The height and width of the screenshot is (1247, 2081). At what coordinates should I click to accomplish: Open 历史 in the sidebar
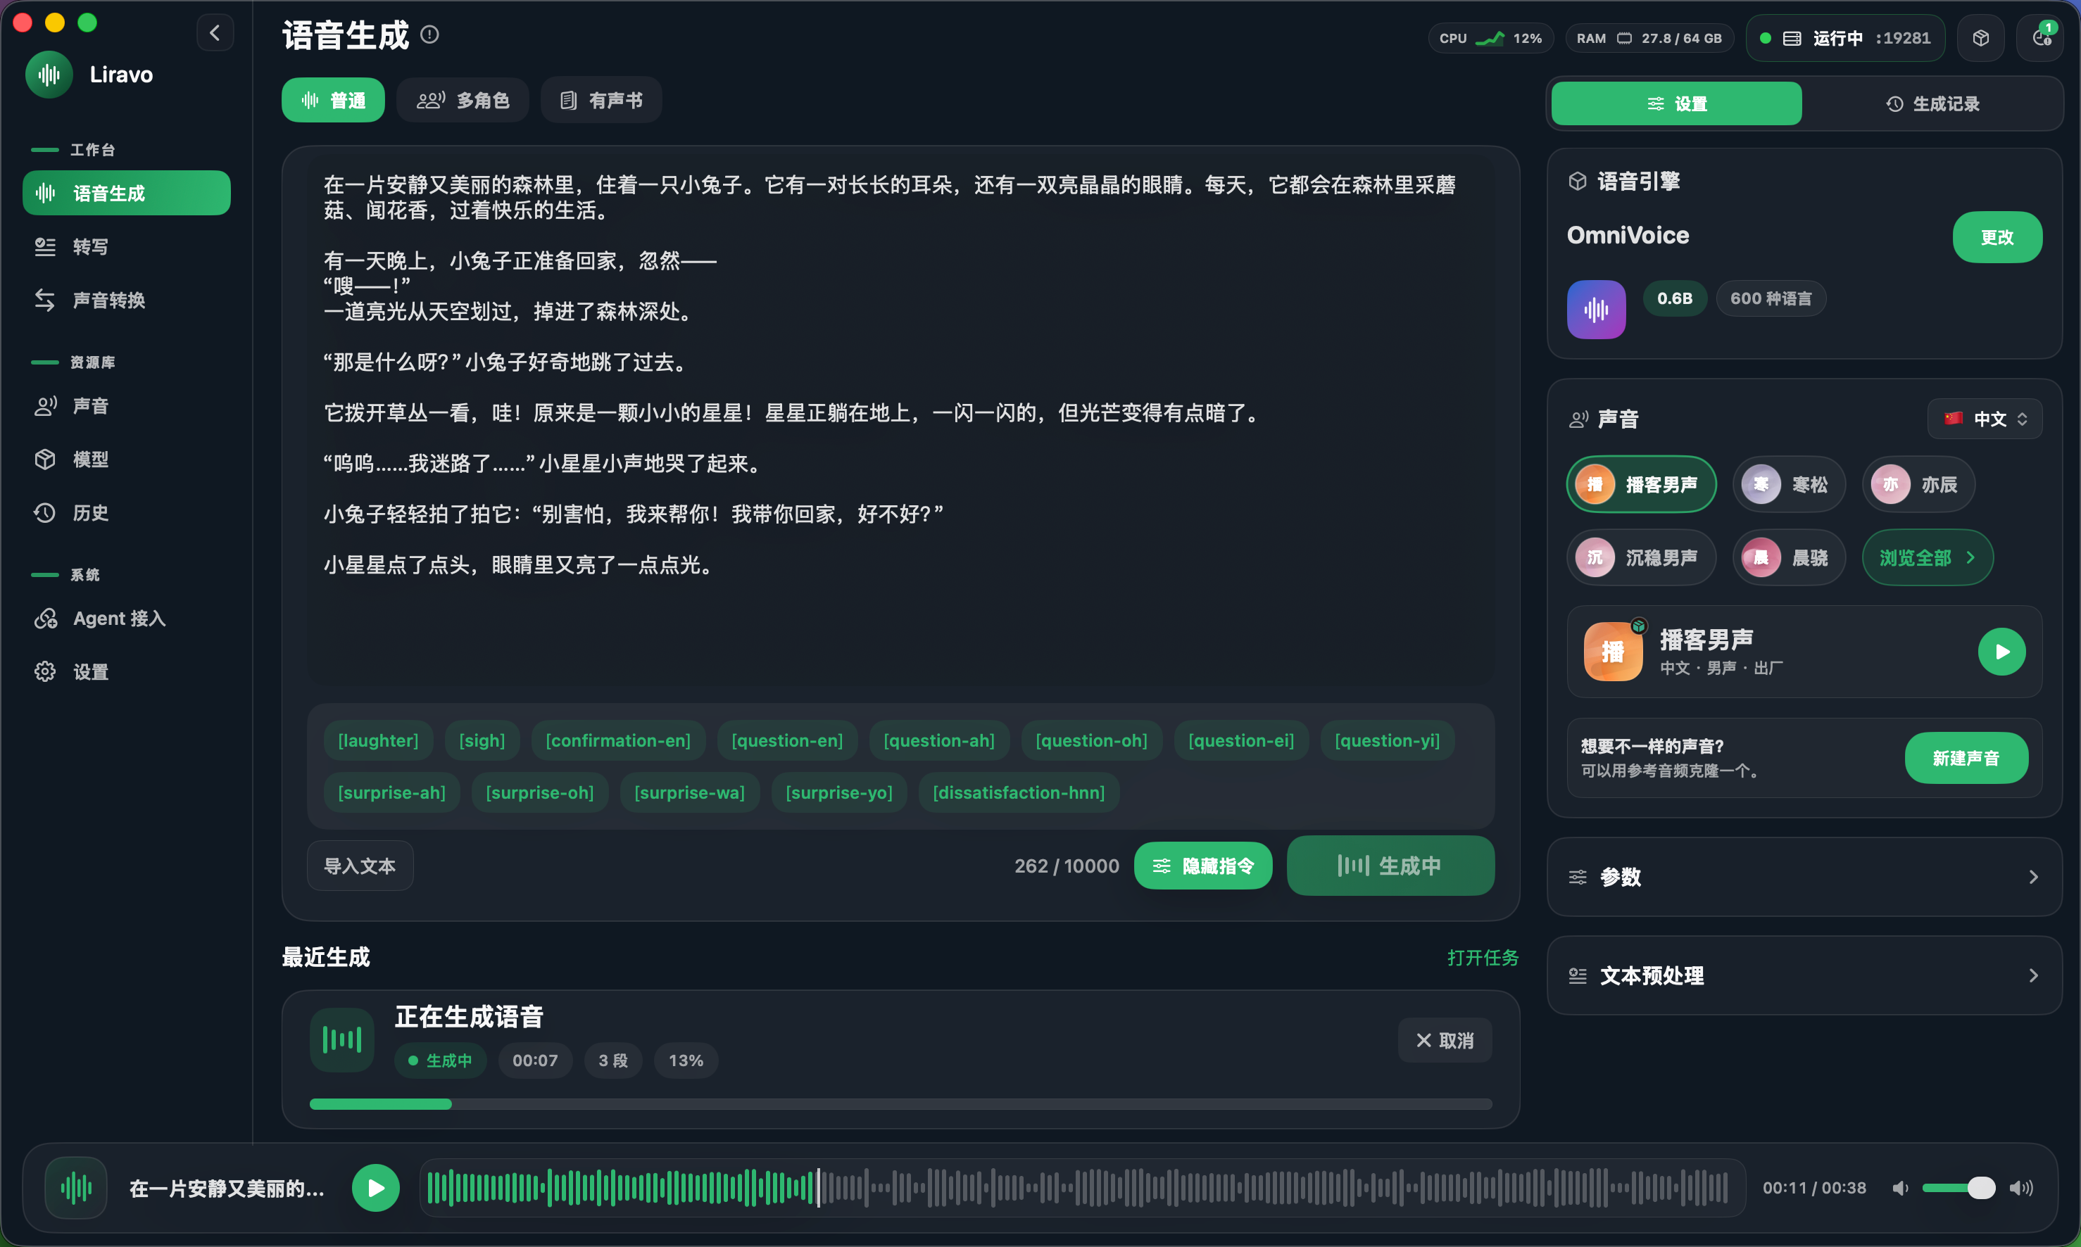(x=126, y=512)
